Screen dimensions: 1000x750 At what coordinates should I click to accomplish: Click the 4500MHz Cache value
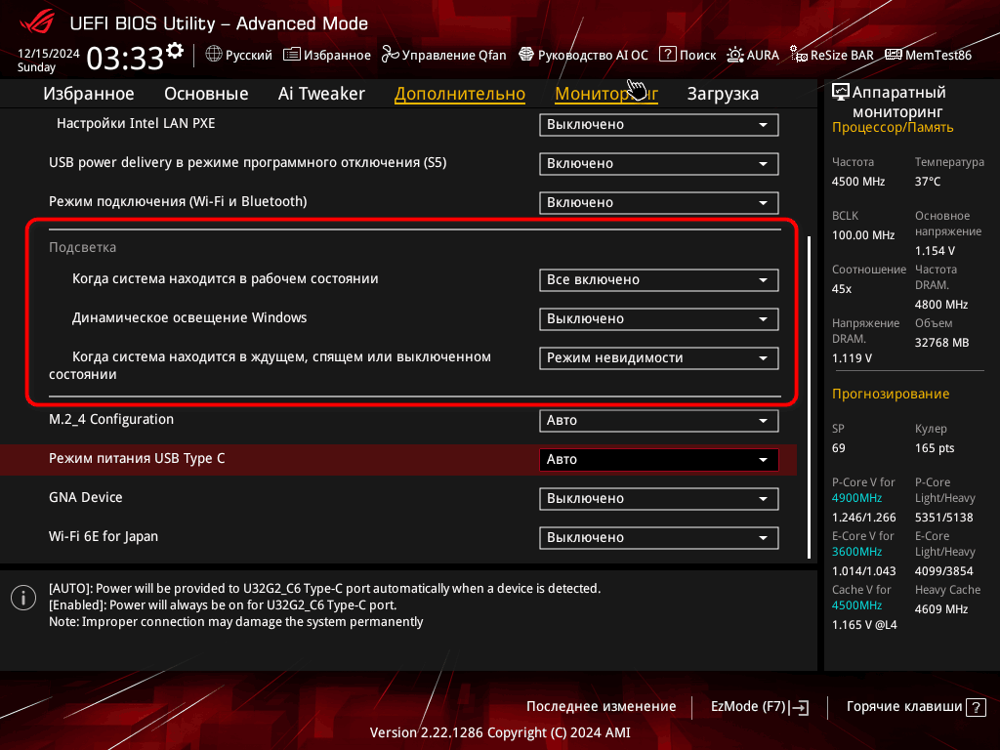click(x=856, y=605)
